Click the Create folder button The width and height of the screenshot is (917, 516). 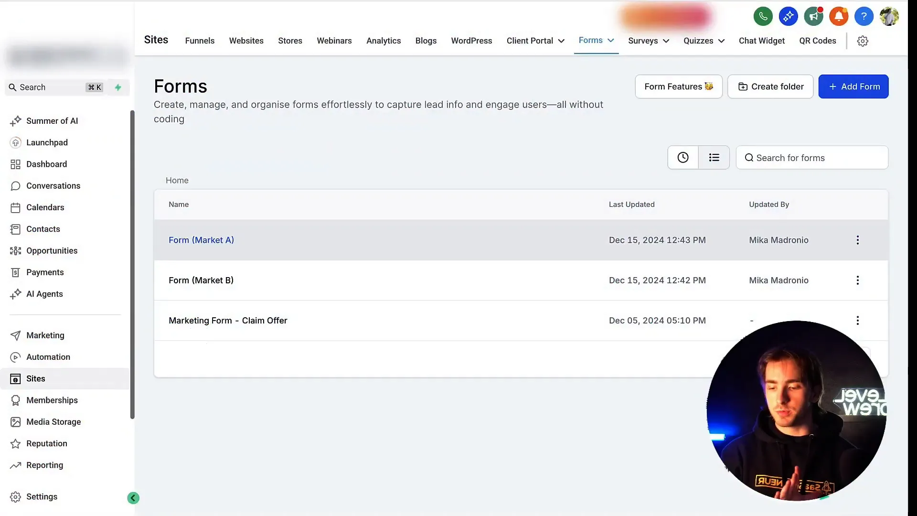click(x=770, y=86)
